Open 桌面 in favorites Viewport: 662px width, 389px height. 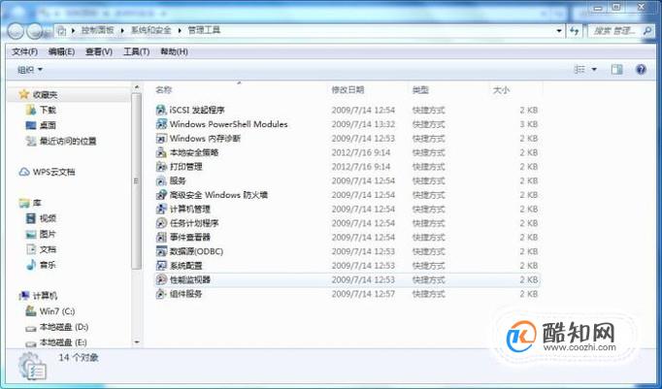pyautogui.click(x=41, y=126)
